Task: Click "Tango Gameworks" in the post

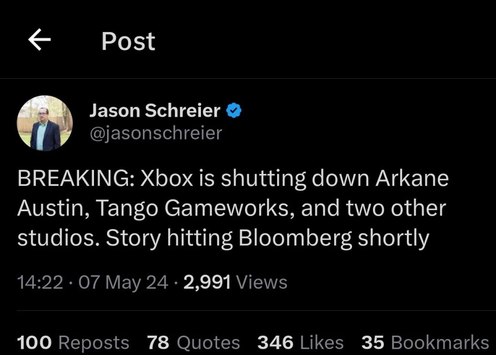Action: 196,208
